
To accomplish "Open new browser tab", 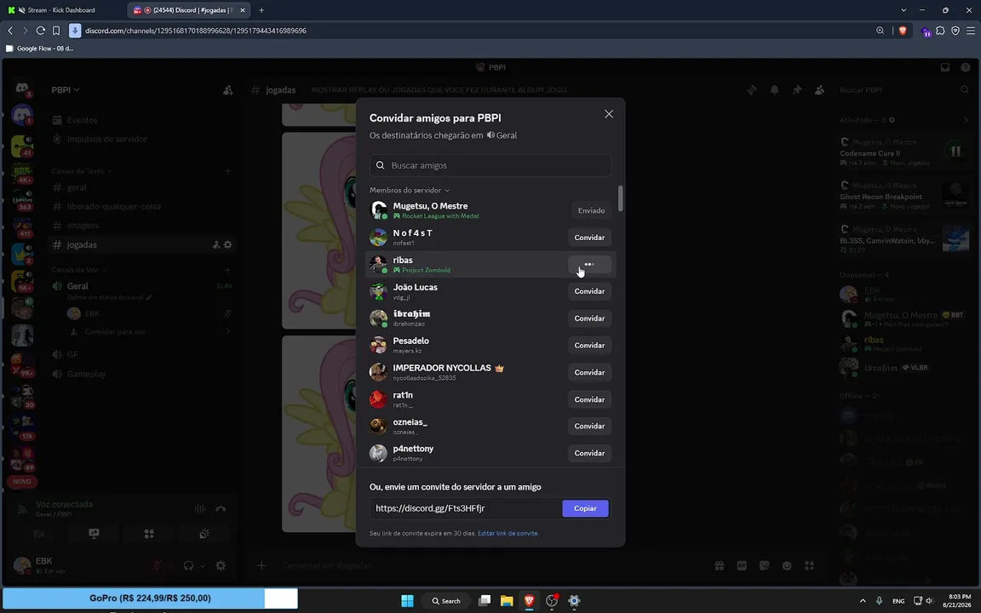I will pyautogui.click(x=261, y=10).
